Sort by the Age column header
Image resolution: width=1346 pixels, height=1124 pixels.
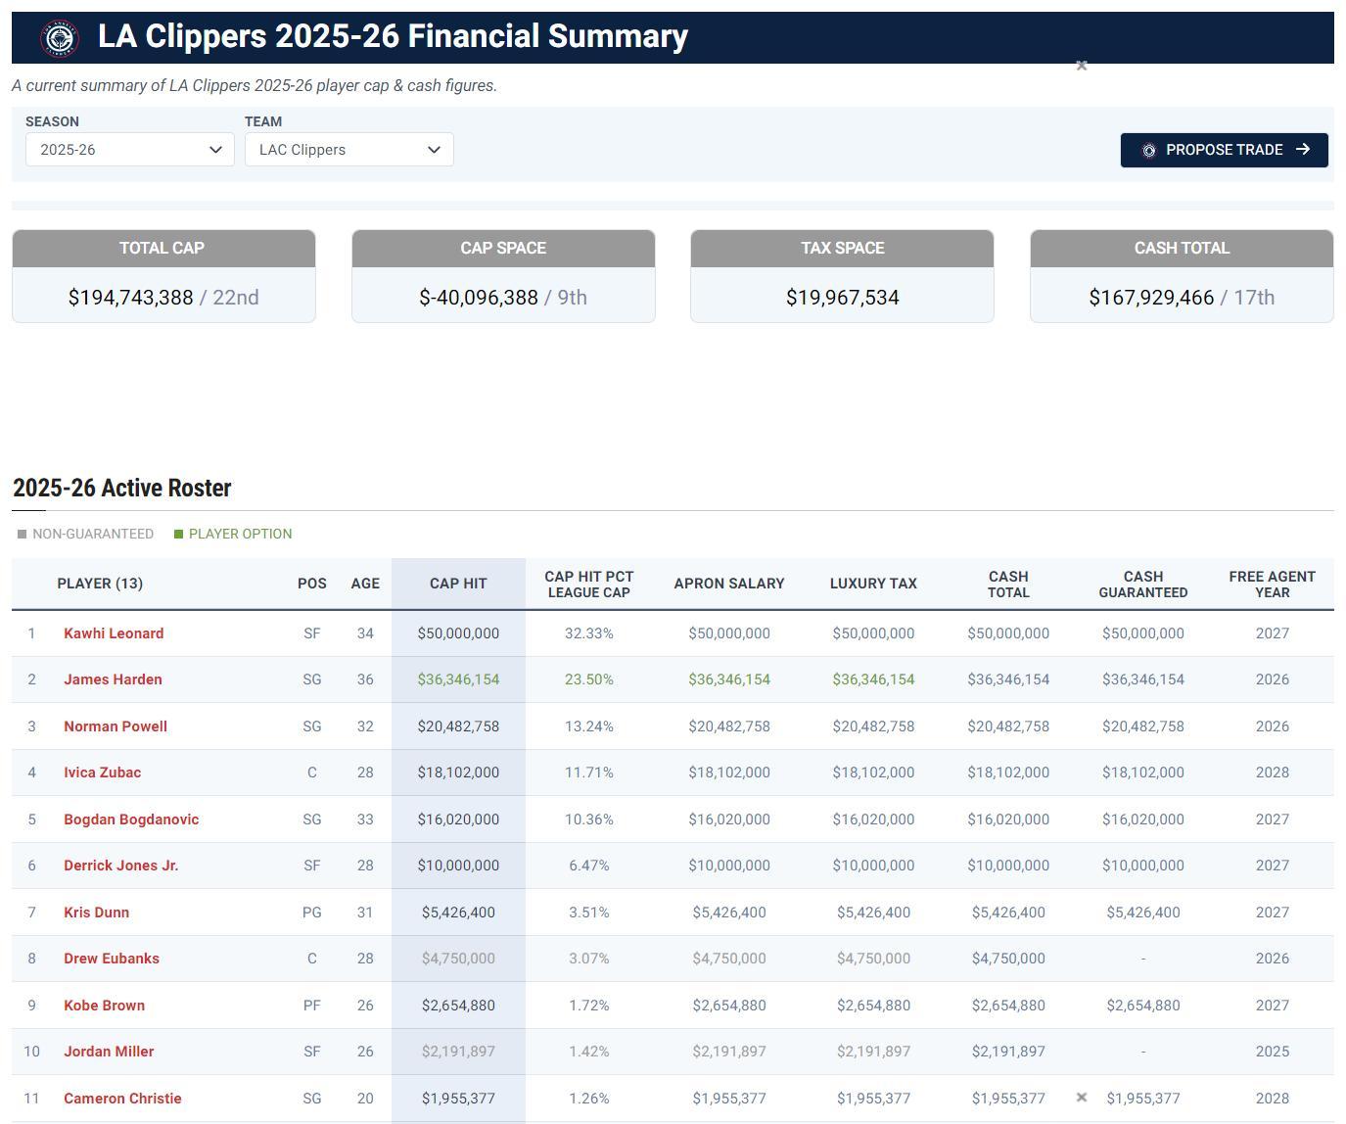[365, 584]
